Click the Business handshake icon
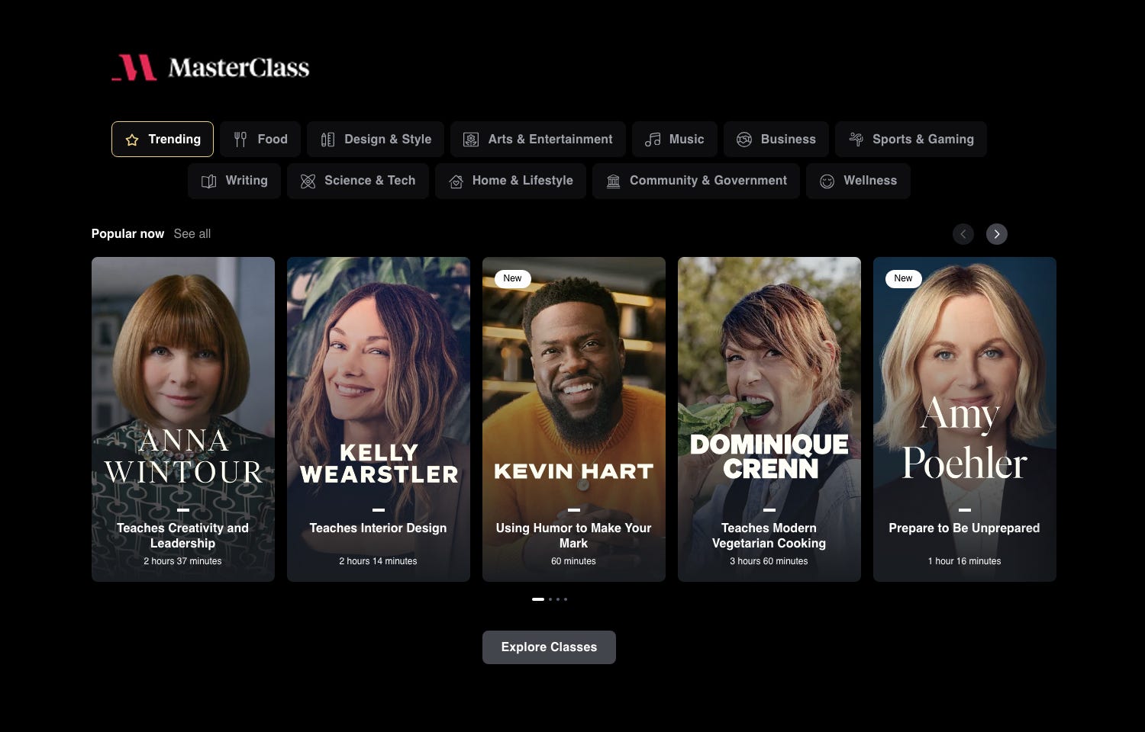Viewport: 1145px width, 732px height. (744, 140)
